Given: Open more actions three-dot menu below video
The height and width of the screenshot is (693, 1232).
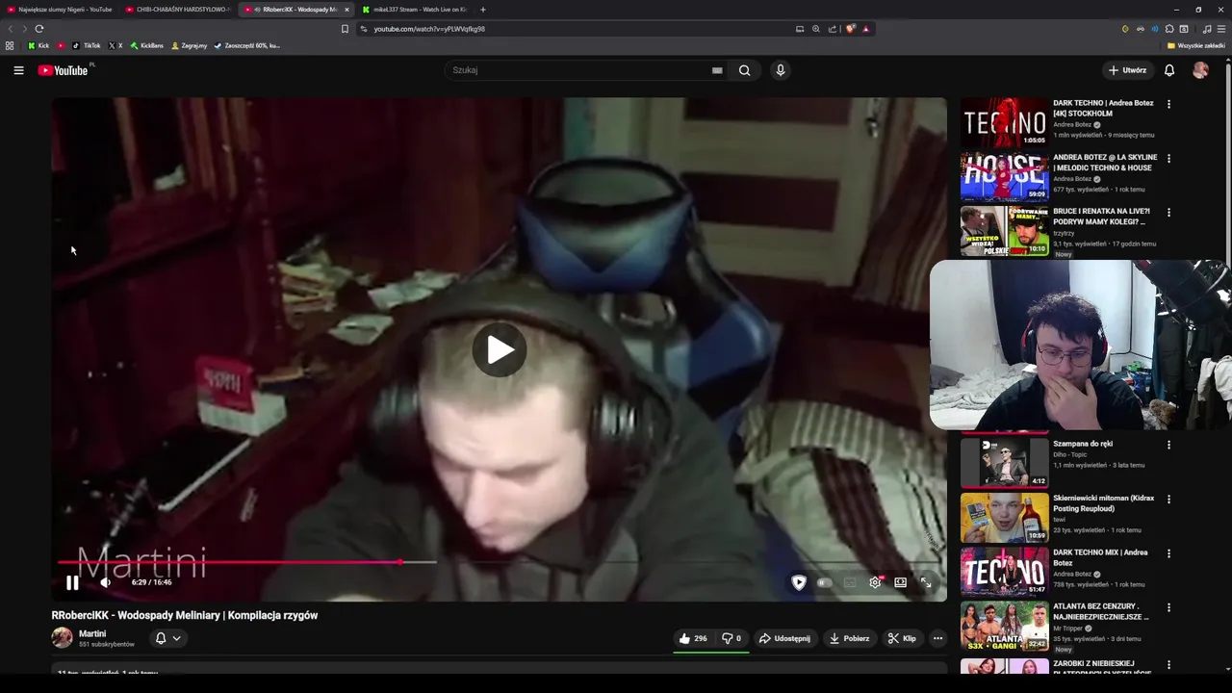Looking at the screenshot, I should point(937,638).
